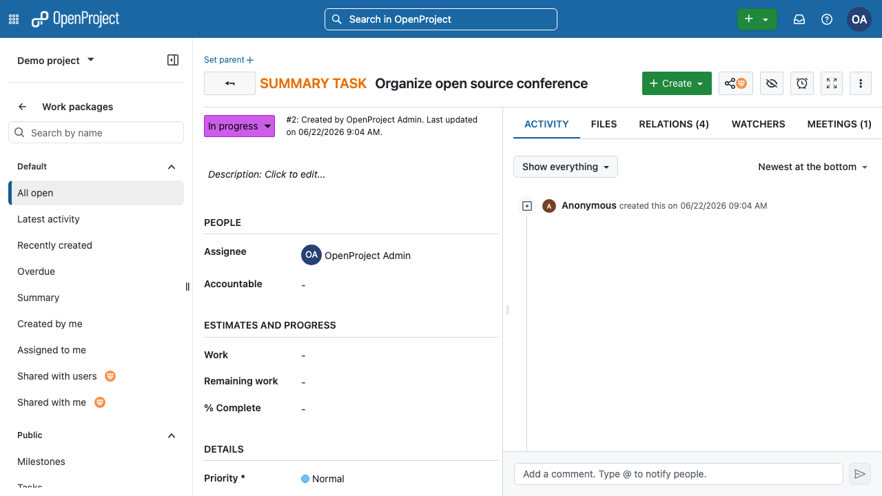The width and height of the screenshot is (882, 496).
Task: Set a reminder with alarm clock icon
Action: pyautogui.click(x=802, y=83)
